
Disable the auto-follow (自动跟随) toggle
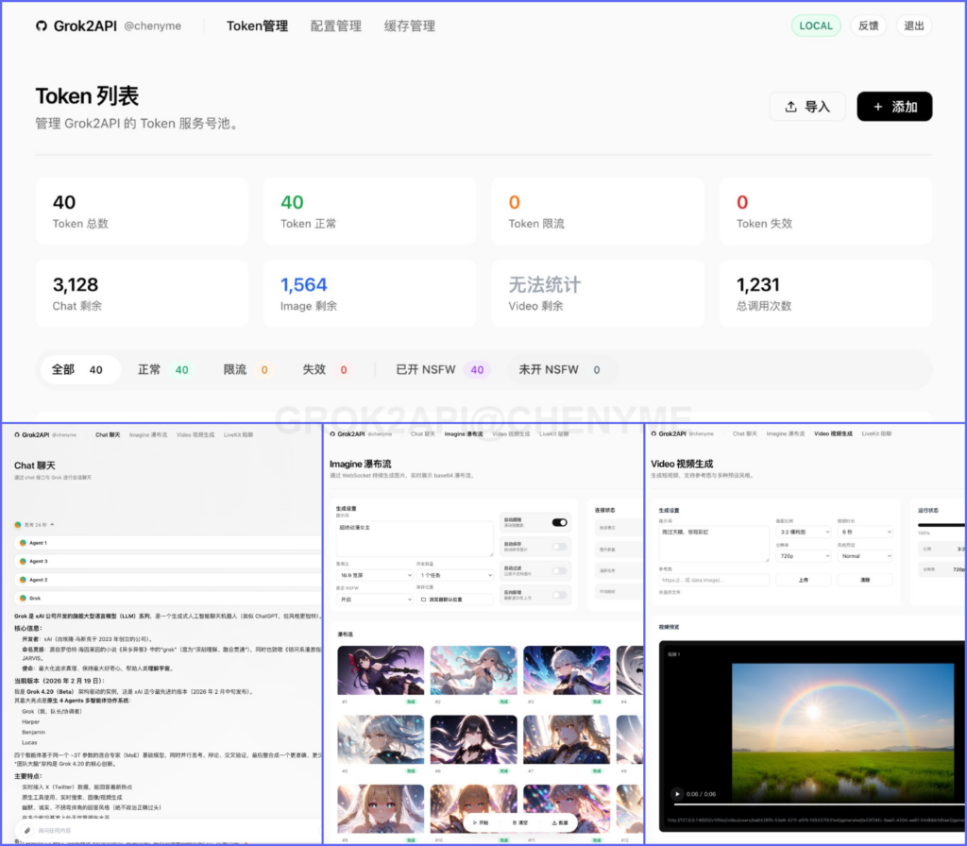(x=559, y=522)
